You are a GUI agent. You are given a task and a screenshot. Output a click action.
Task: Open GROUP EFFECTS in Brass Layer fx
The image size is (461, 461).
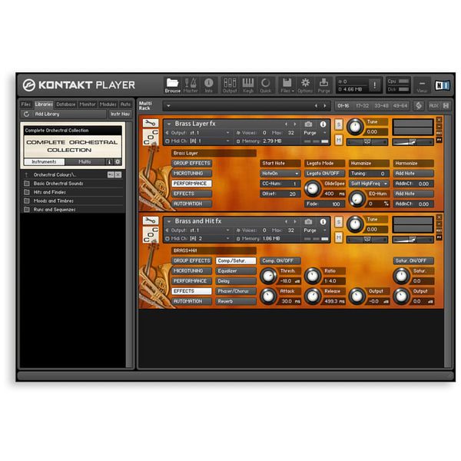(x=191, y=163)
